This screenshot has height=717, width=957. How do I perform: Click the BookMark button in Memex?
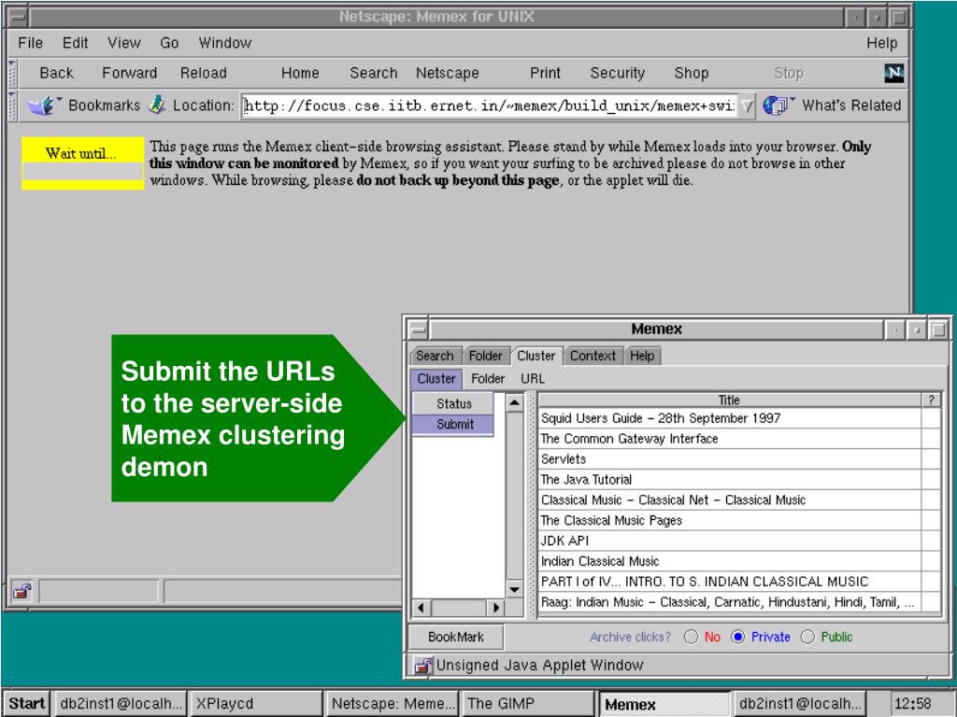point(456,637)
